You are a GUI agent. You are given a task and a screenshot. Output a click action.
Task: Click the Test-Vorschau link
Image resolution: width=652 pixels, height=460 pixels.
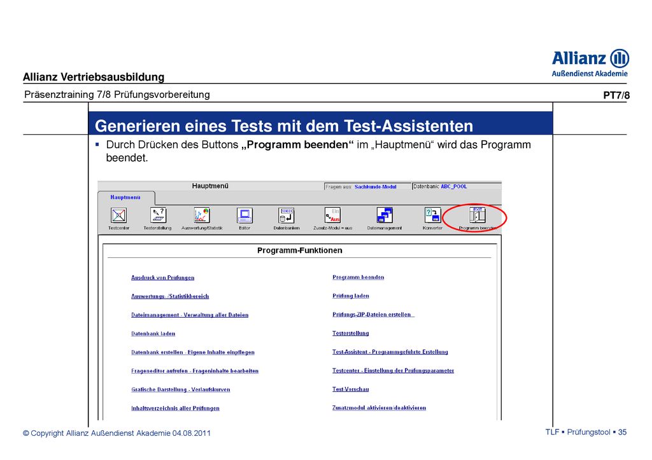coord(351,389)
